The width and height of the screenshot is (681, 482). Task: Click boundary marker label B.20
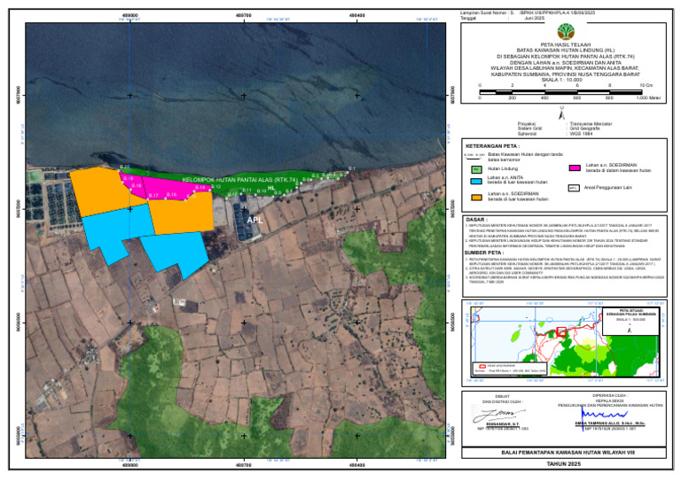point(125,167)
